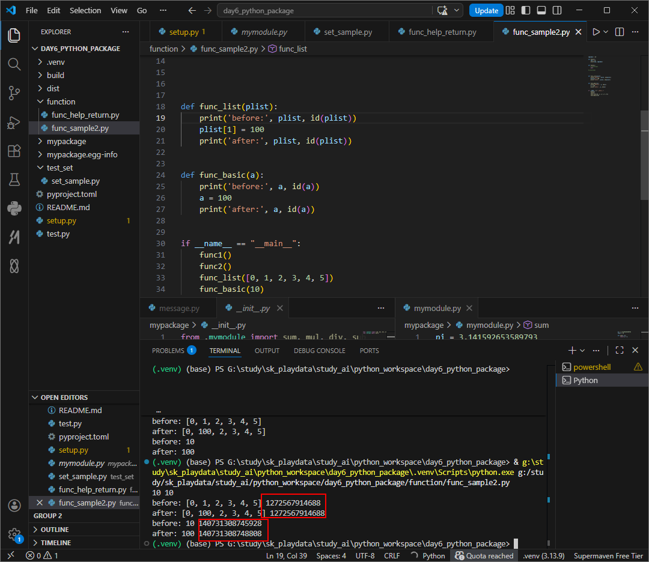Screen dimensions: 649x562
Task: Open the new terminal launch profile dropdown
Action: (x=582, y=350)
